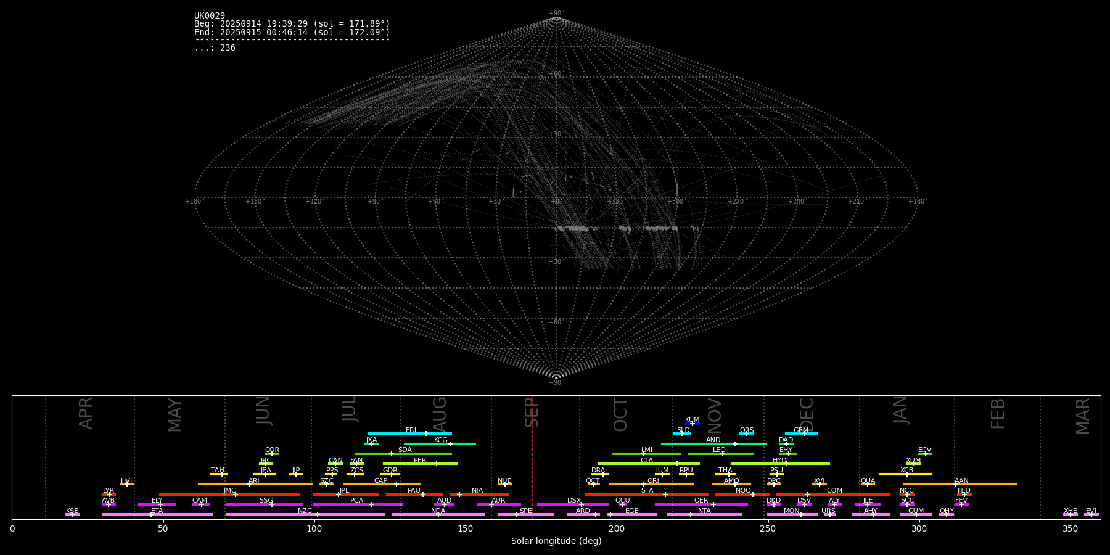Click the STA shower label
Screen dimensions: 1110x555
647,491
